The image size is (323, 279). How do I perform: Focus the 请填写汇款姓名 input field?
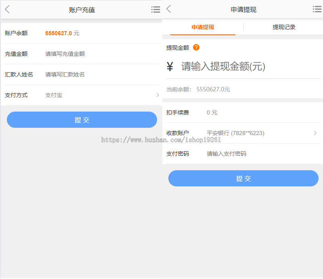click(x=102, y=74)
